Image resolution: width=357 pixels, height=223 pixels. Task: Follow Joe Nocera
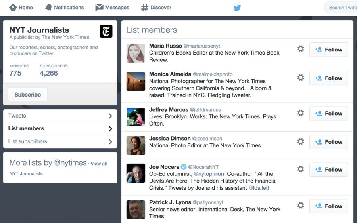click(x=328, y=170)
